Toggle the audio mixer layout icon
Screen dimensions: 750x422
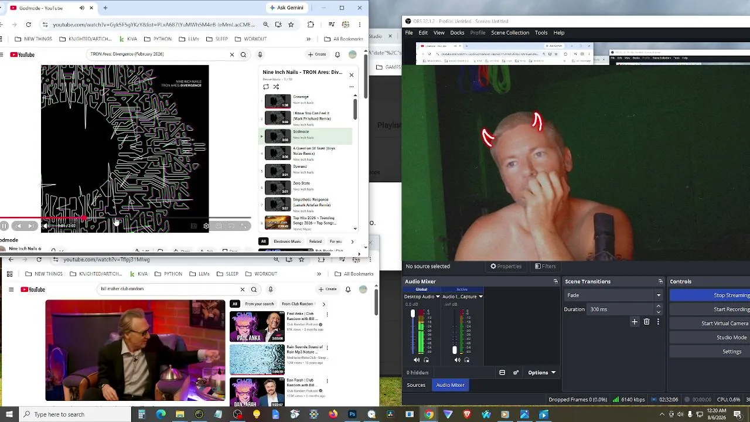(x=502, y=373)
